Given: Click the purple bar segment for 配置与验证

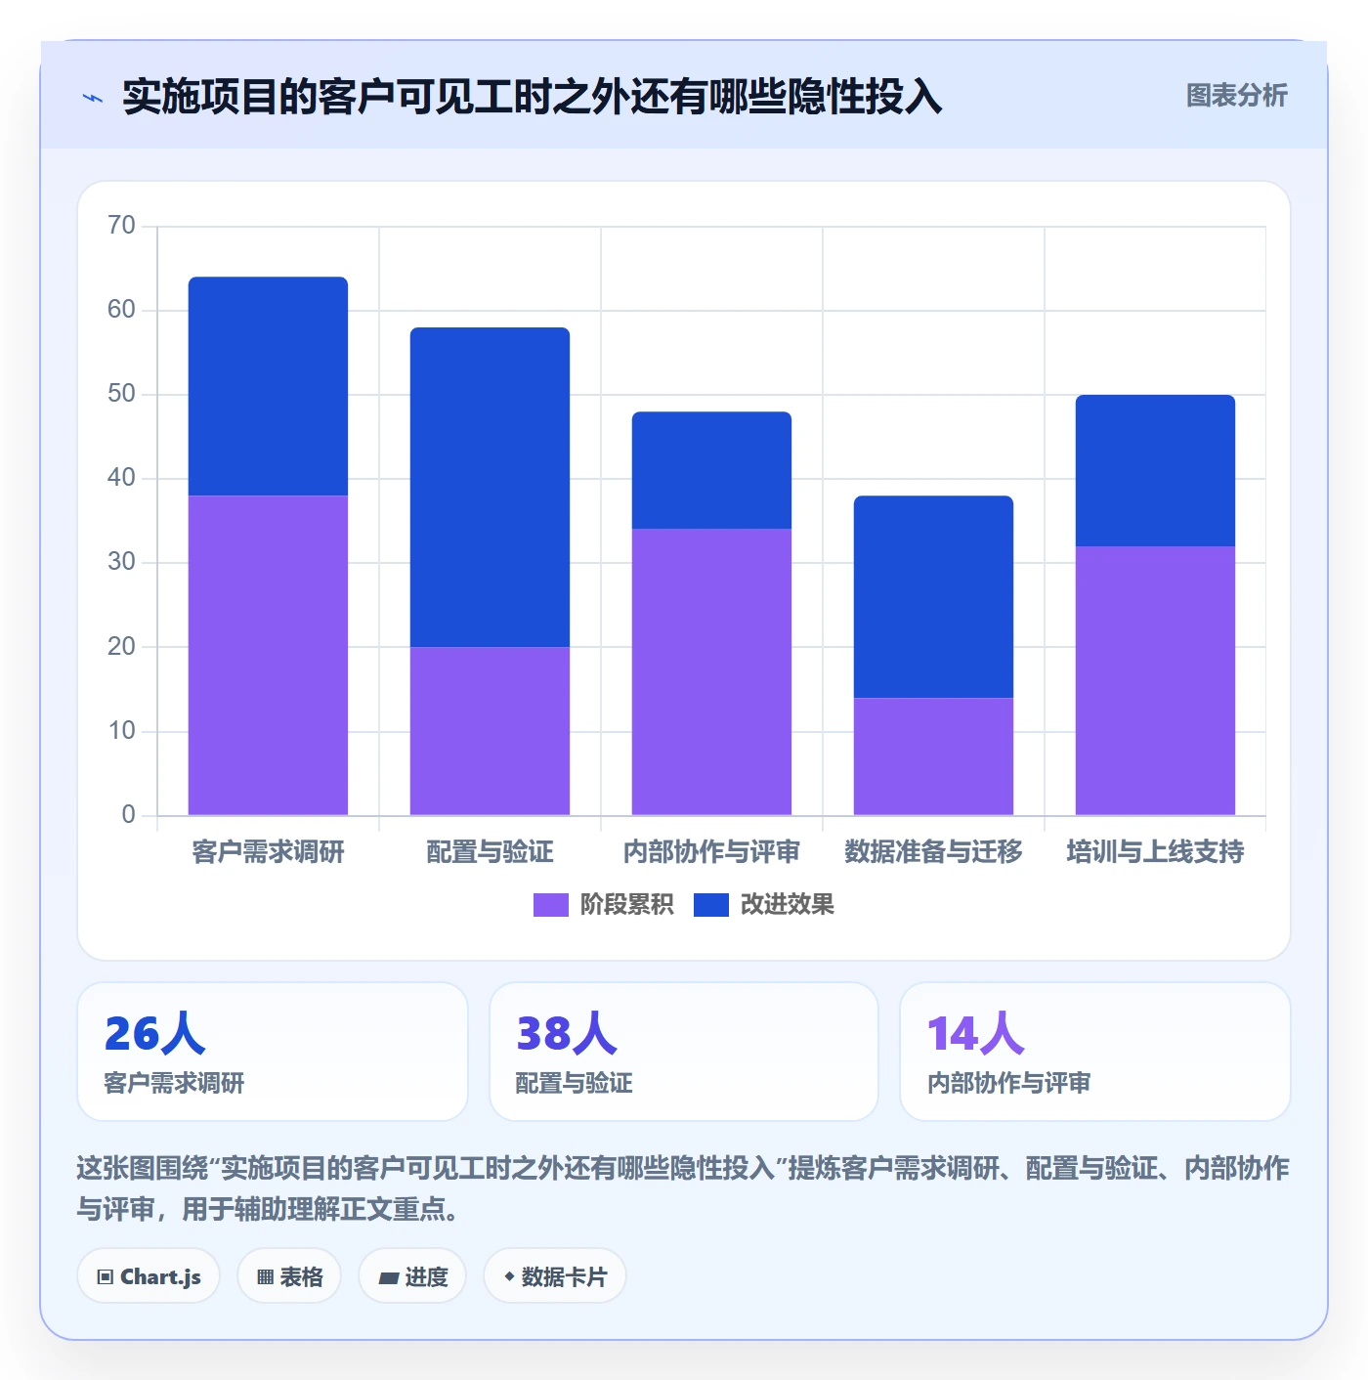Looking at the screenshot, I should click(x=490, y=731).
